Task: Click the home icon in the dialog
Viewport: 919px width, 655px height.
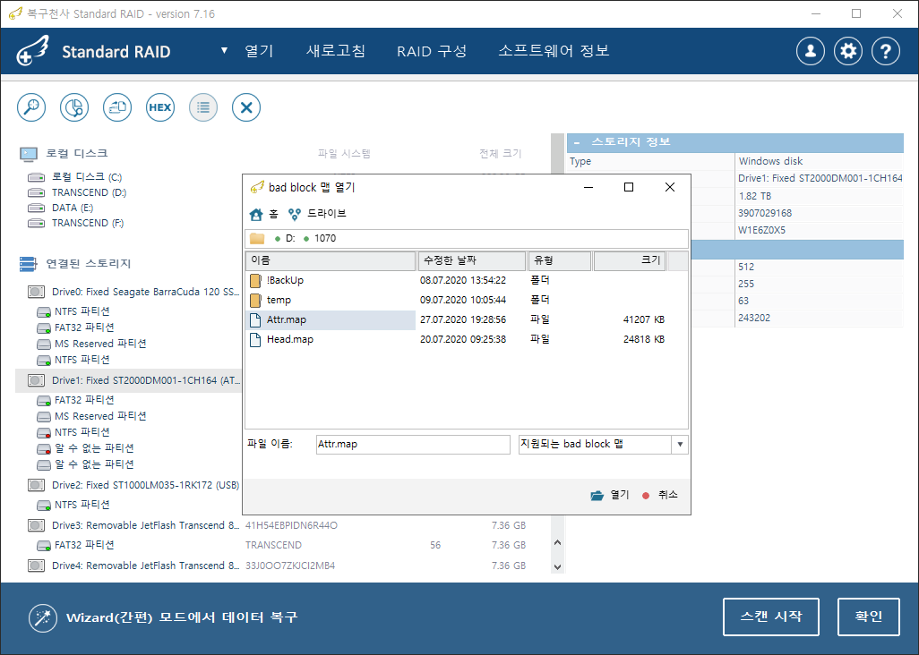Action: click(256, 214)
